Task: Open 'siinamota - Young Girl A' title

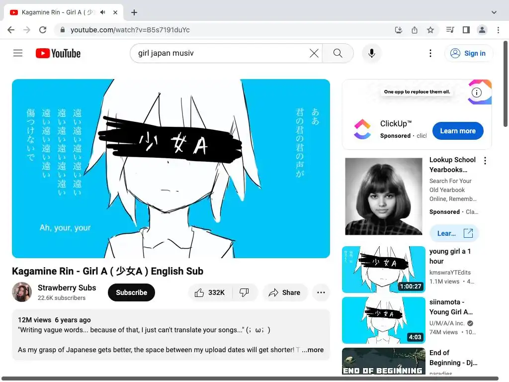Action: pos(451,307)
